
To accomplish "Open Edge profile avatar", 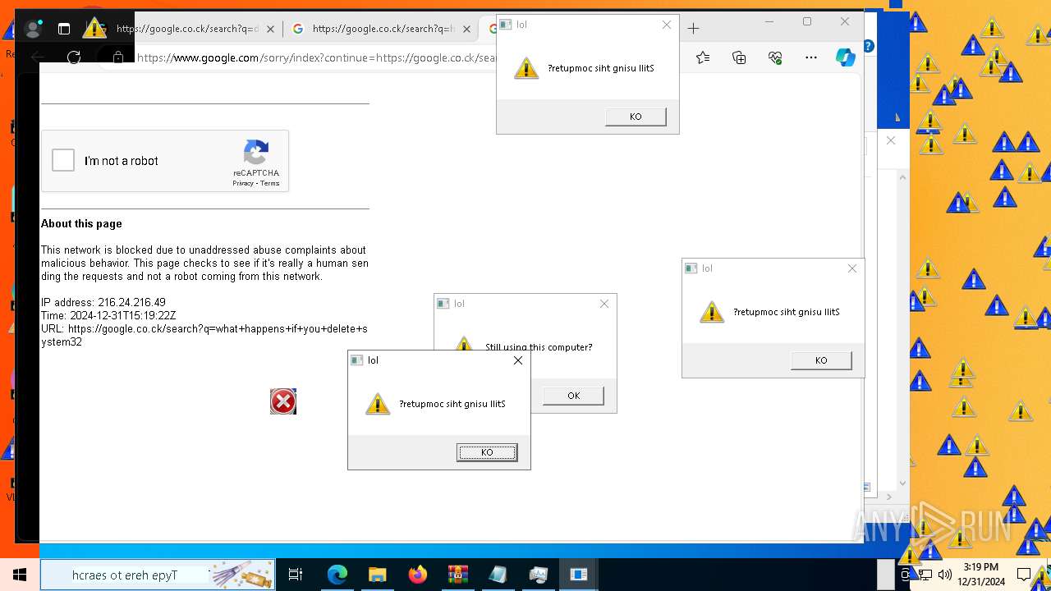I will point(33,29).
